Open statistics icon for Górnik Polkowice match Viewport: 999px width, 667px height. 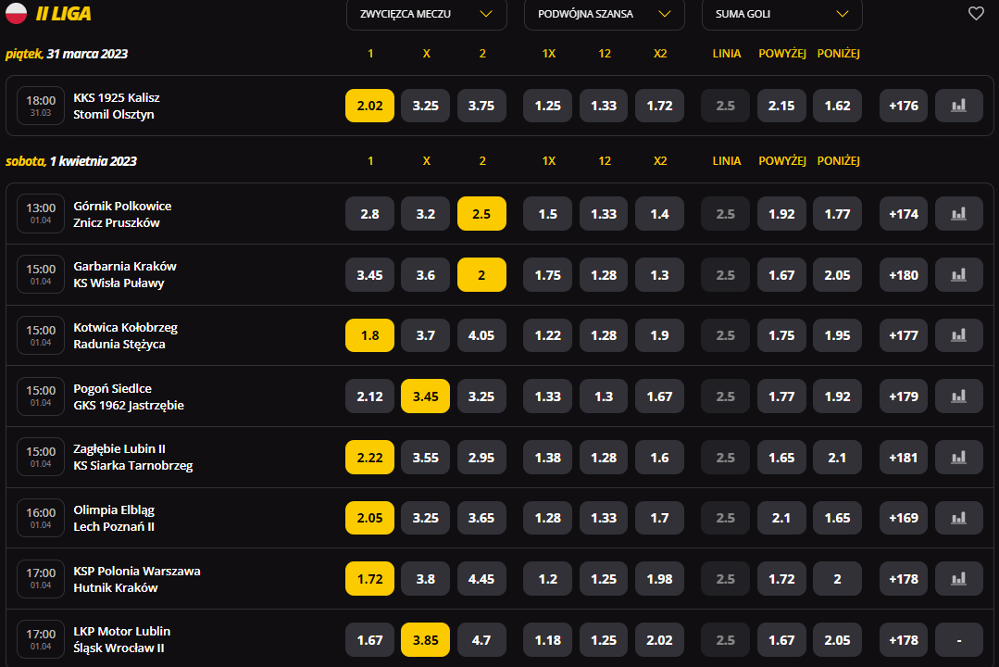pyautogui.click(x=959, y=214)
